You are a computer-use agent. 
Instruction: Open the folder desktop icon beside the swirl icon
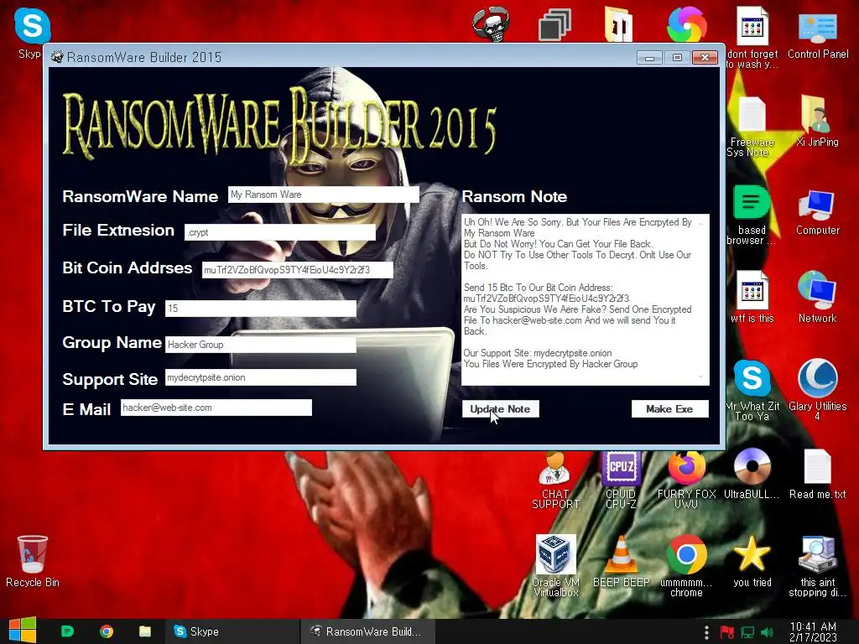coord(618,24)
